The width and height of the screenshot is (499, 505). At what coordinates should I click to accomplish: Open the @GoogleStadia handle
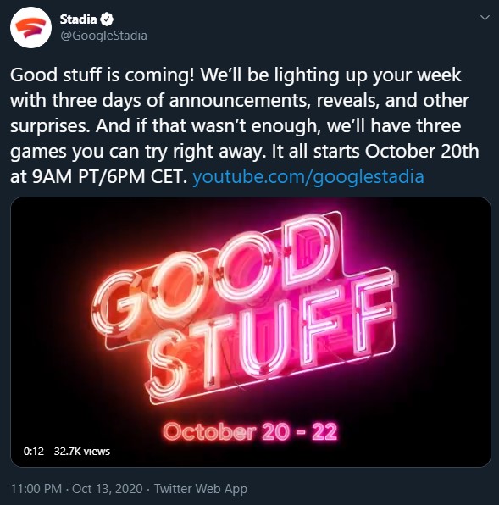[103, 36]
